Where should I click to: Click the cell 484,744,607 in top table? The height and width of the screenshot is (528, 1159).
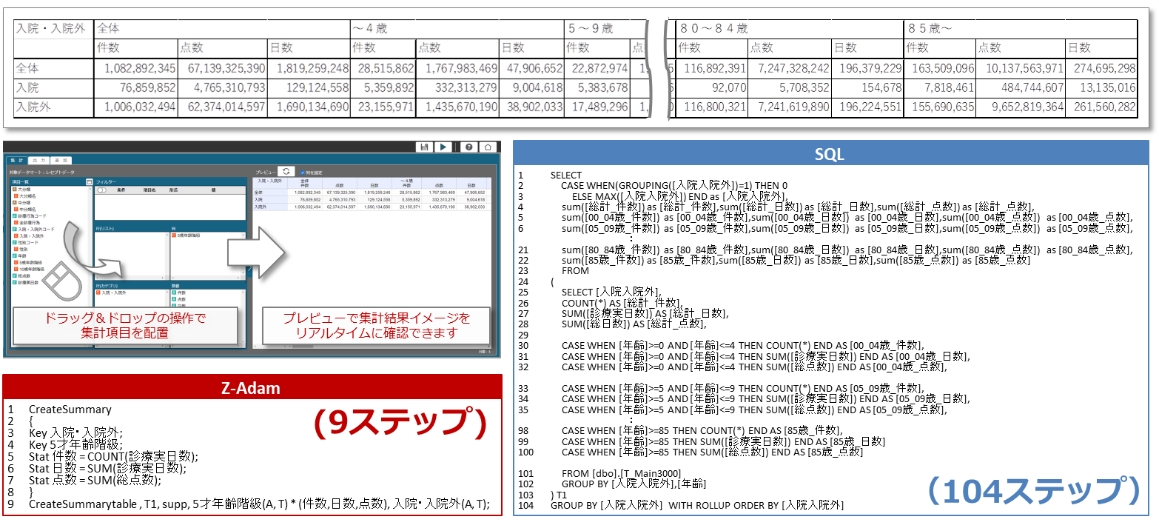point(1021,87)
